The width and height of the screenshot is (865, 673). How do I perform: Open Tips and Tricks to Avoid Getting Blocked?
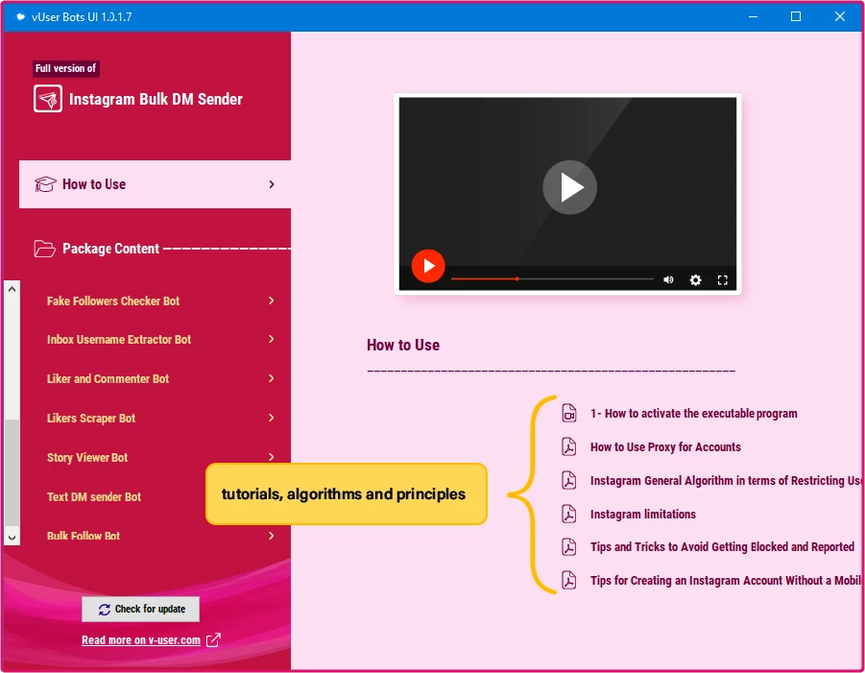coord(722,547)
